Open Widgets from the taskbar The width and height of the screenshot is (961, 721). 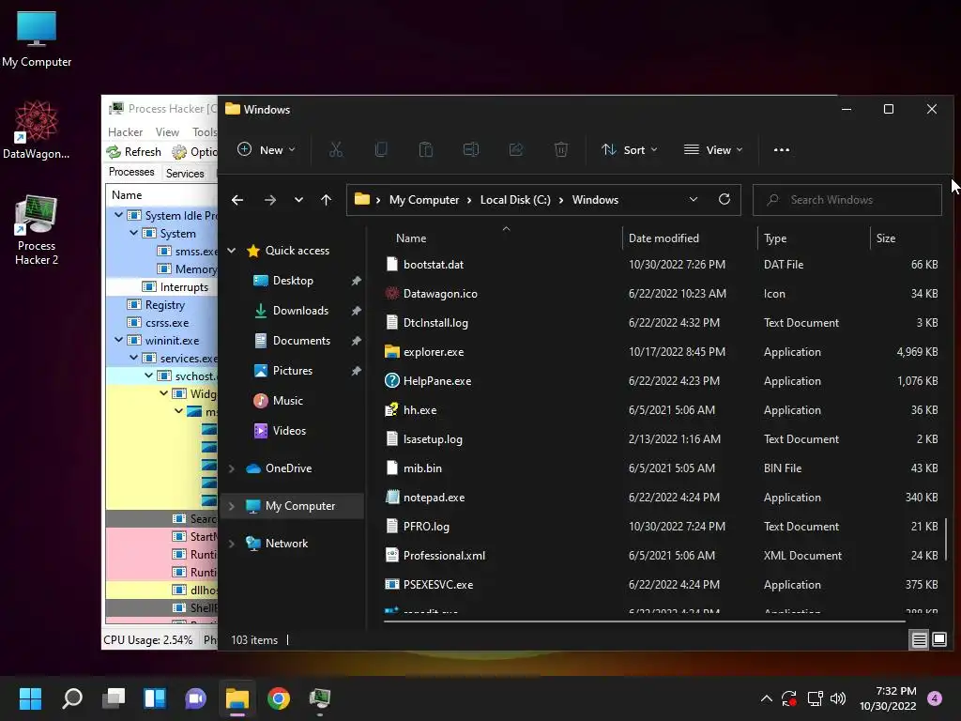(x=155, y=698)
